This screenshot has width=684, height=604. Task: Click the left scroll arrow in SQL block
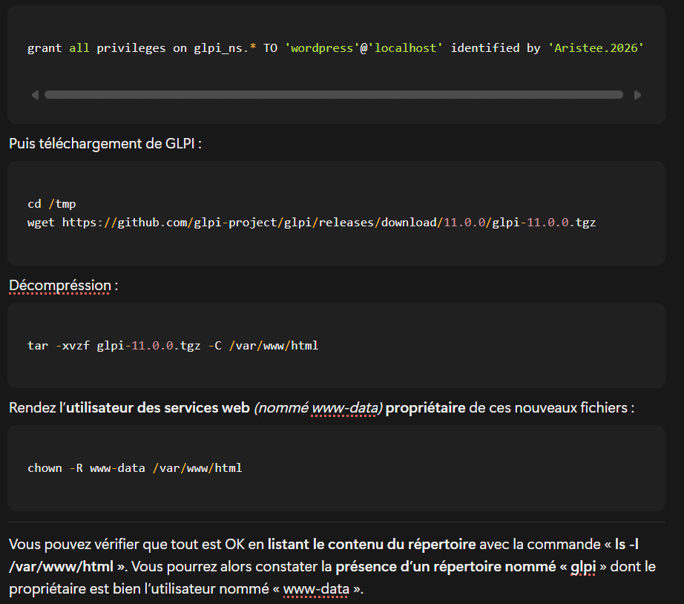tap(35, 95)
